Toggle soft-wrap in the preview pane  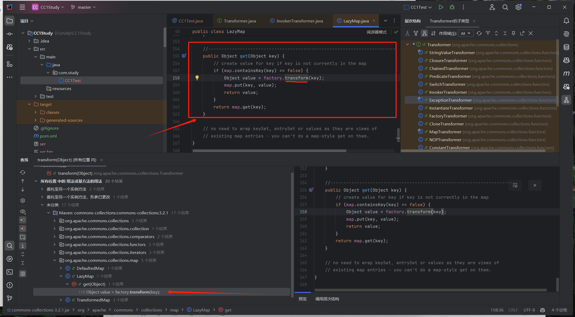click(515, 185)
